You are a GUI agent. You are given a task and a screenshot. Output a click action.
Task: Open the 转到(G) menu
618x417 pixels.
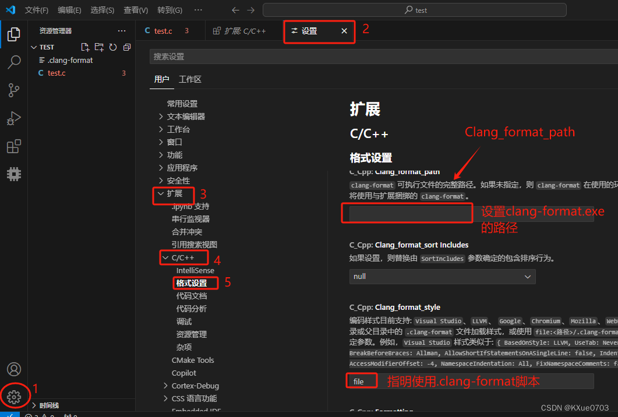pyautogui.click(x=170, y=10)
